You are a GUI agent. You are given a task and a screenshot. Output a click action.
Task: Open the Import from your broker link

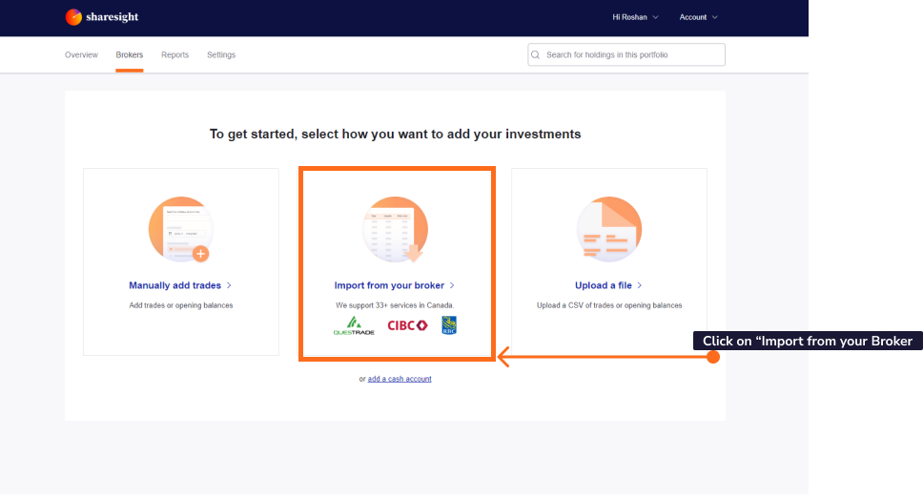[389, 285]
